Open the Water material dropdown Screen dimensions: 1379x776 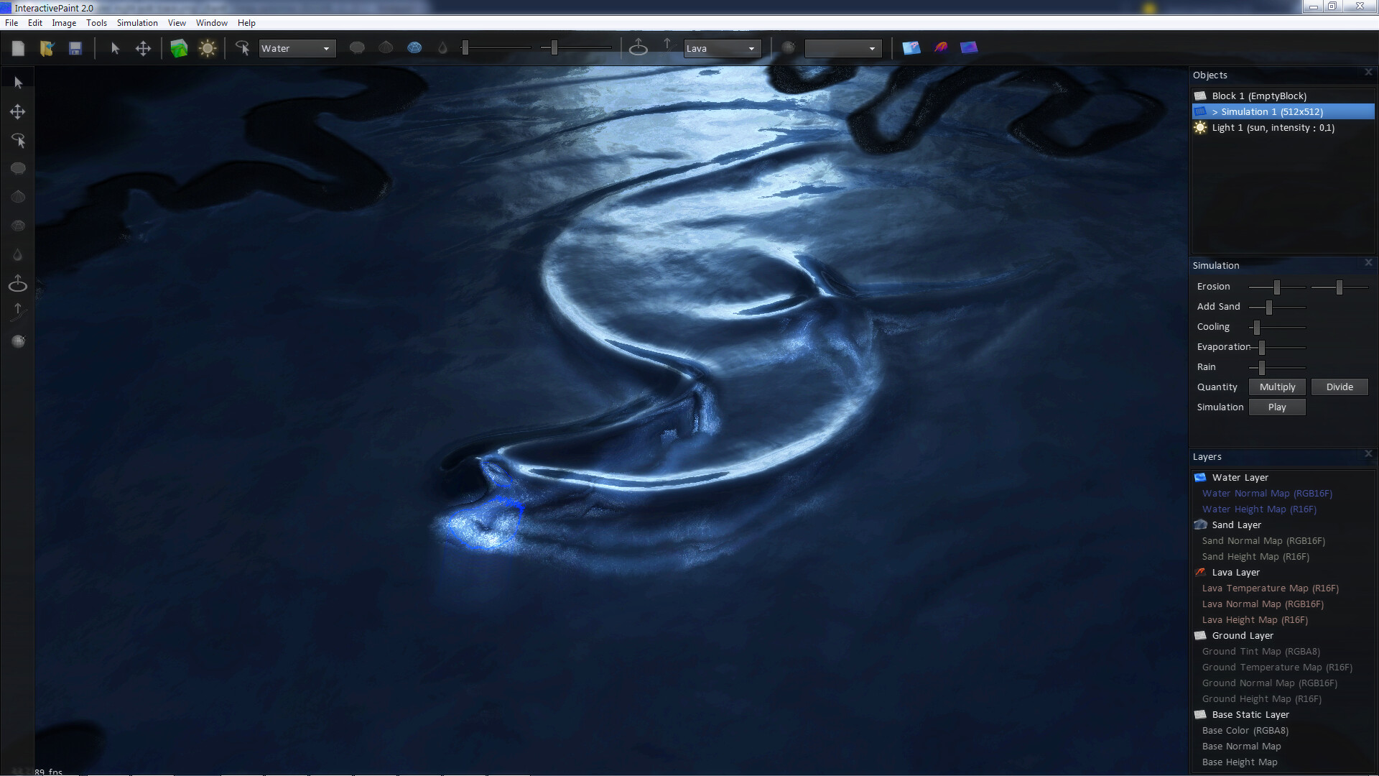pos(297,48)
